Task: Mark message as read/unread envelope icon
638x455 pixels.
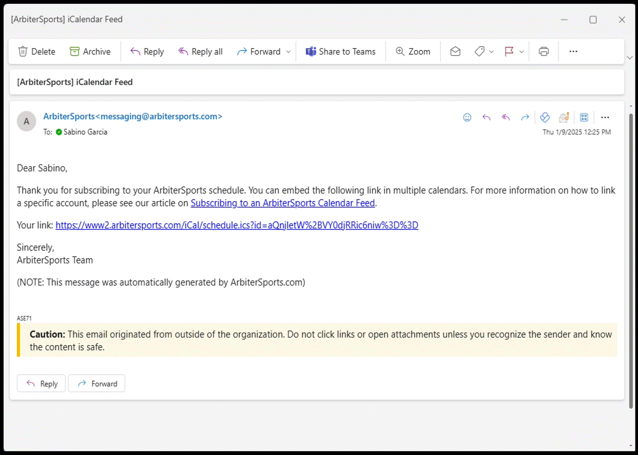Action: tap(455, 51)
